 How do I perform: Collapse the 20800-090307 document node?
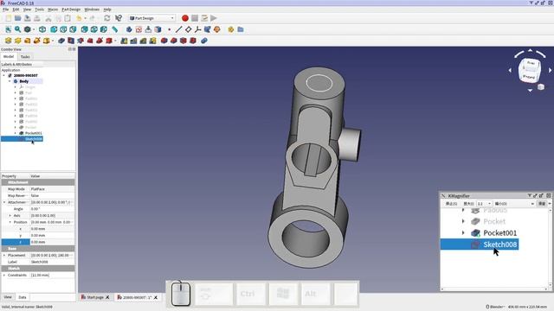click(x=3, y=75)
